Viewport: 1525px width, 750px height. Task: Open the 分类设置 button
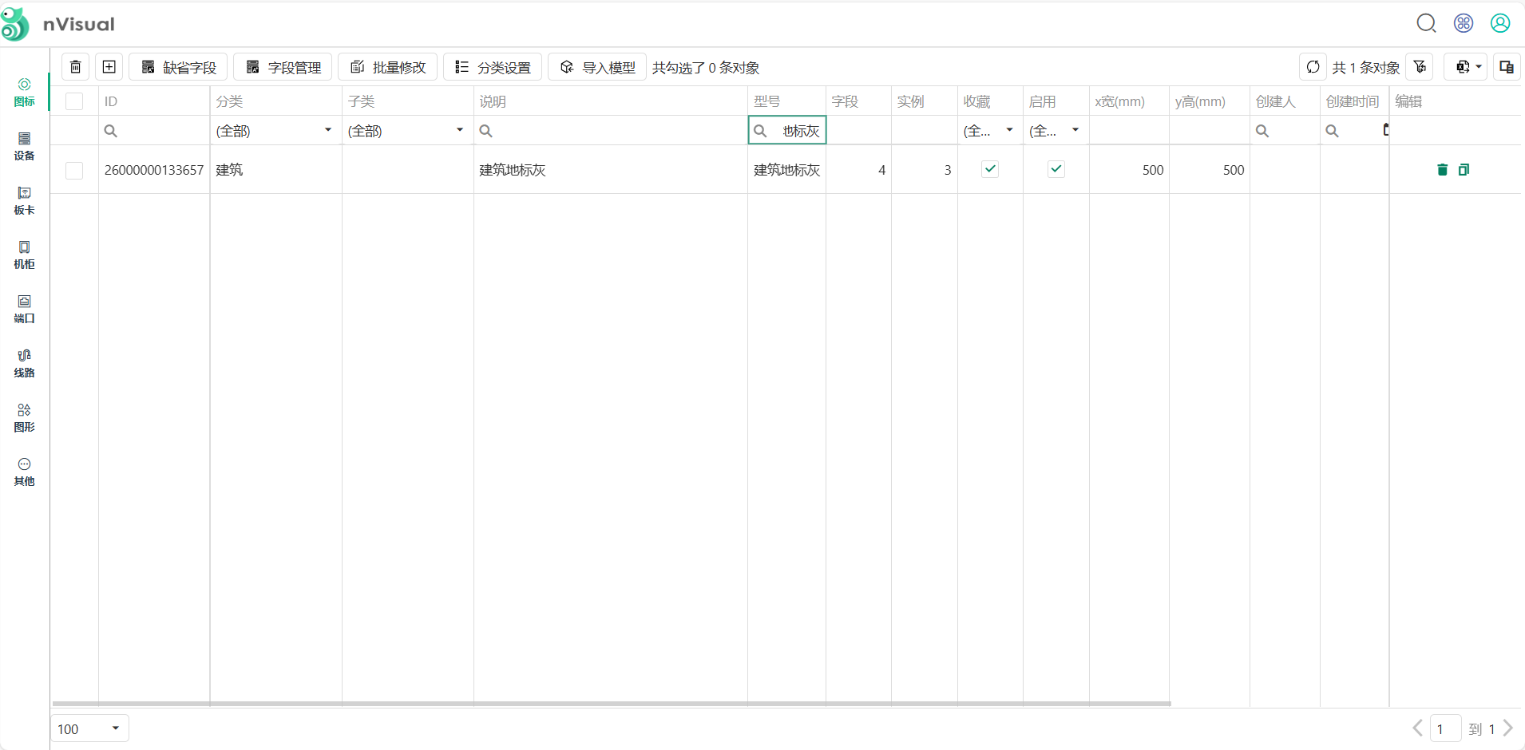[493, 67]
